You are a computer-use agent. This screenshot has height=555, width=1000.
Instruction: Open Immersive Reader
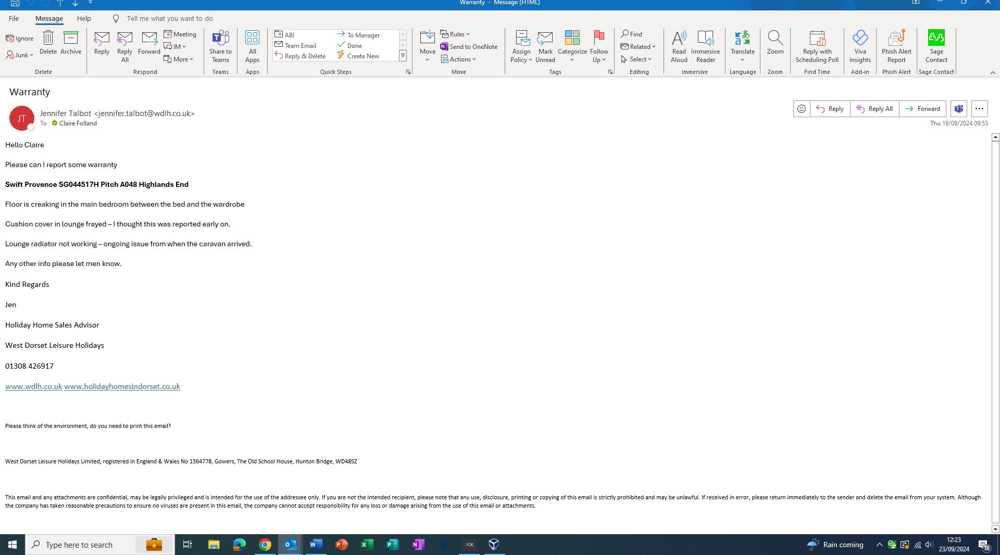[x=706, y=47]
